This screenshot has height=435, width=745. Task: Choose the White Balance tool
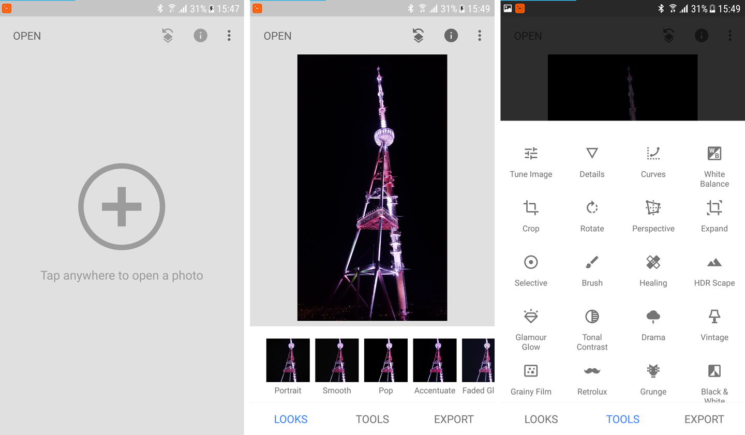[x=714, y=166]
